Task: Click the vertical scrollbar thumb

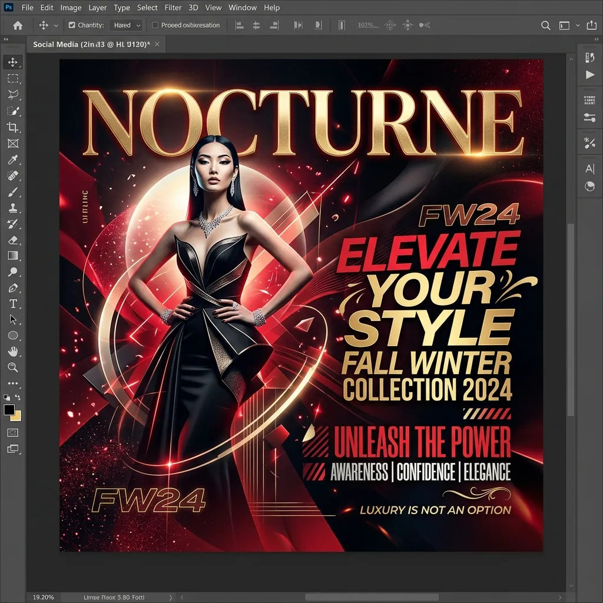Action: pyautogui.click(x=571, y=319)
